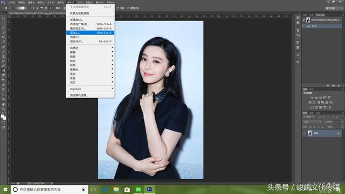Add a Curves adjustment layer
345x194 pixels.
coord(321,98)
